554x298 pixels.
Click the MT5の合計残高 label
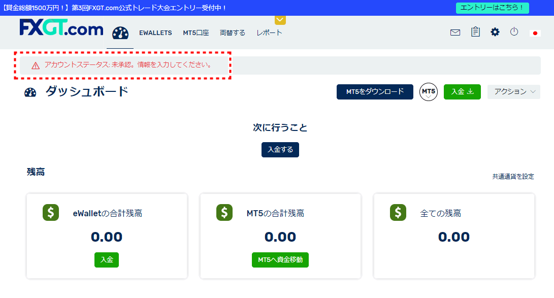coord(275,213)
